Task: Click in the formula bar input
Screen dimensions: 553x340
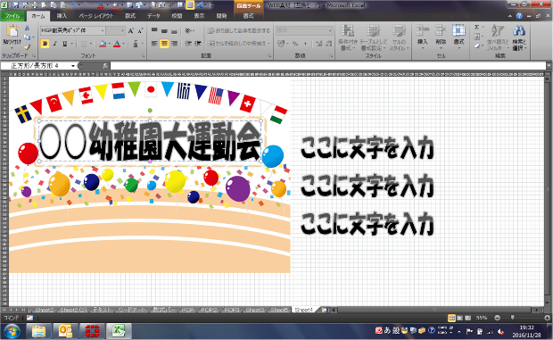Action: [x=328, y=66]
